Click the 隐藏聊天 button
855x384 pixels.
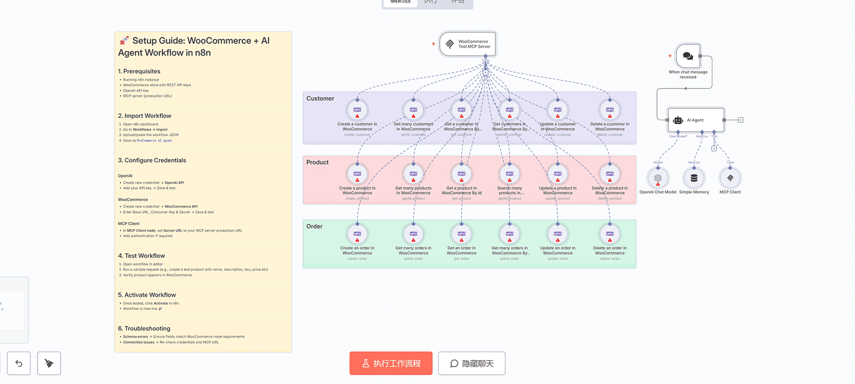471,363
